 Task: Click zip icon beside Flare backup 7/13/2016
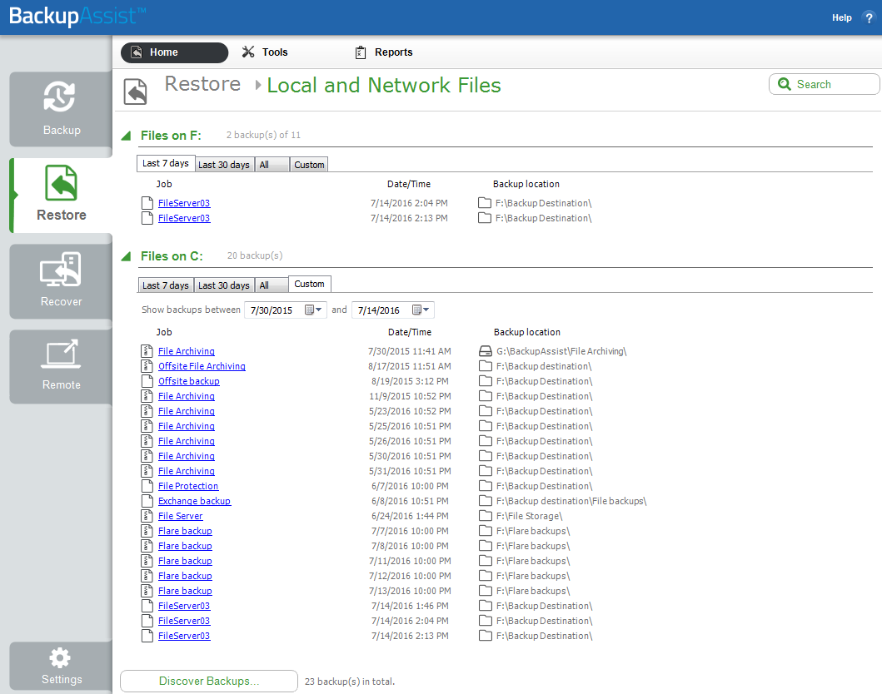coord(147,591)
